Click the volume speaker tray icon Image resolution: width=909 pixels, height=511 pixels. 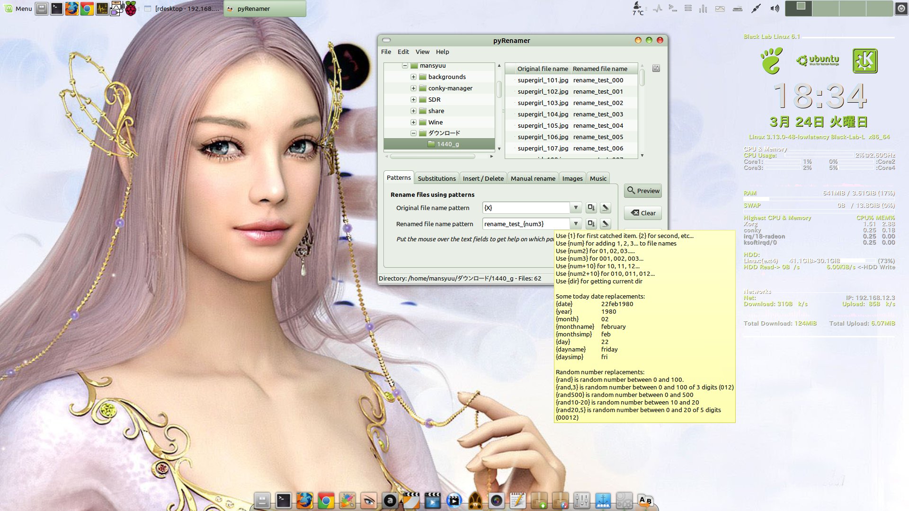[x=775, y=9]
